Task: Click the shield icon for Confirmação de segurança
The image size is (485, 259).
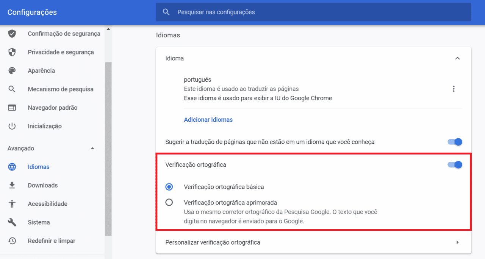Action: coord(12,34)
